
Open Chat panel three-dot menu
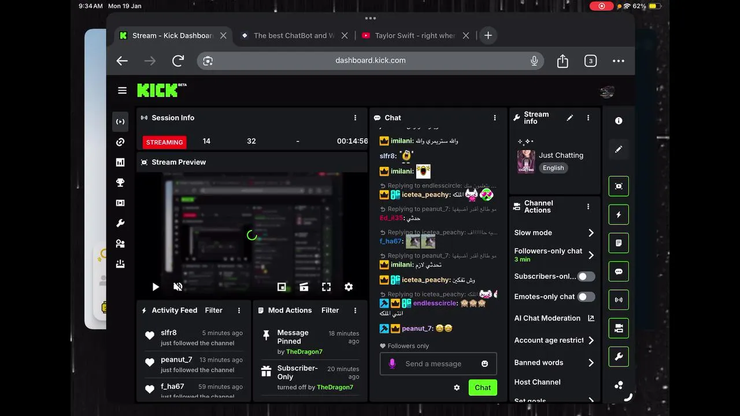pyautogui.click(x=494, y=118)
